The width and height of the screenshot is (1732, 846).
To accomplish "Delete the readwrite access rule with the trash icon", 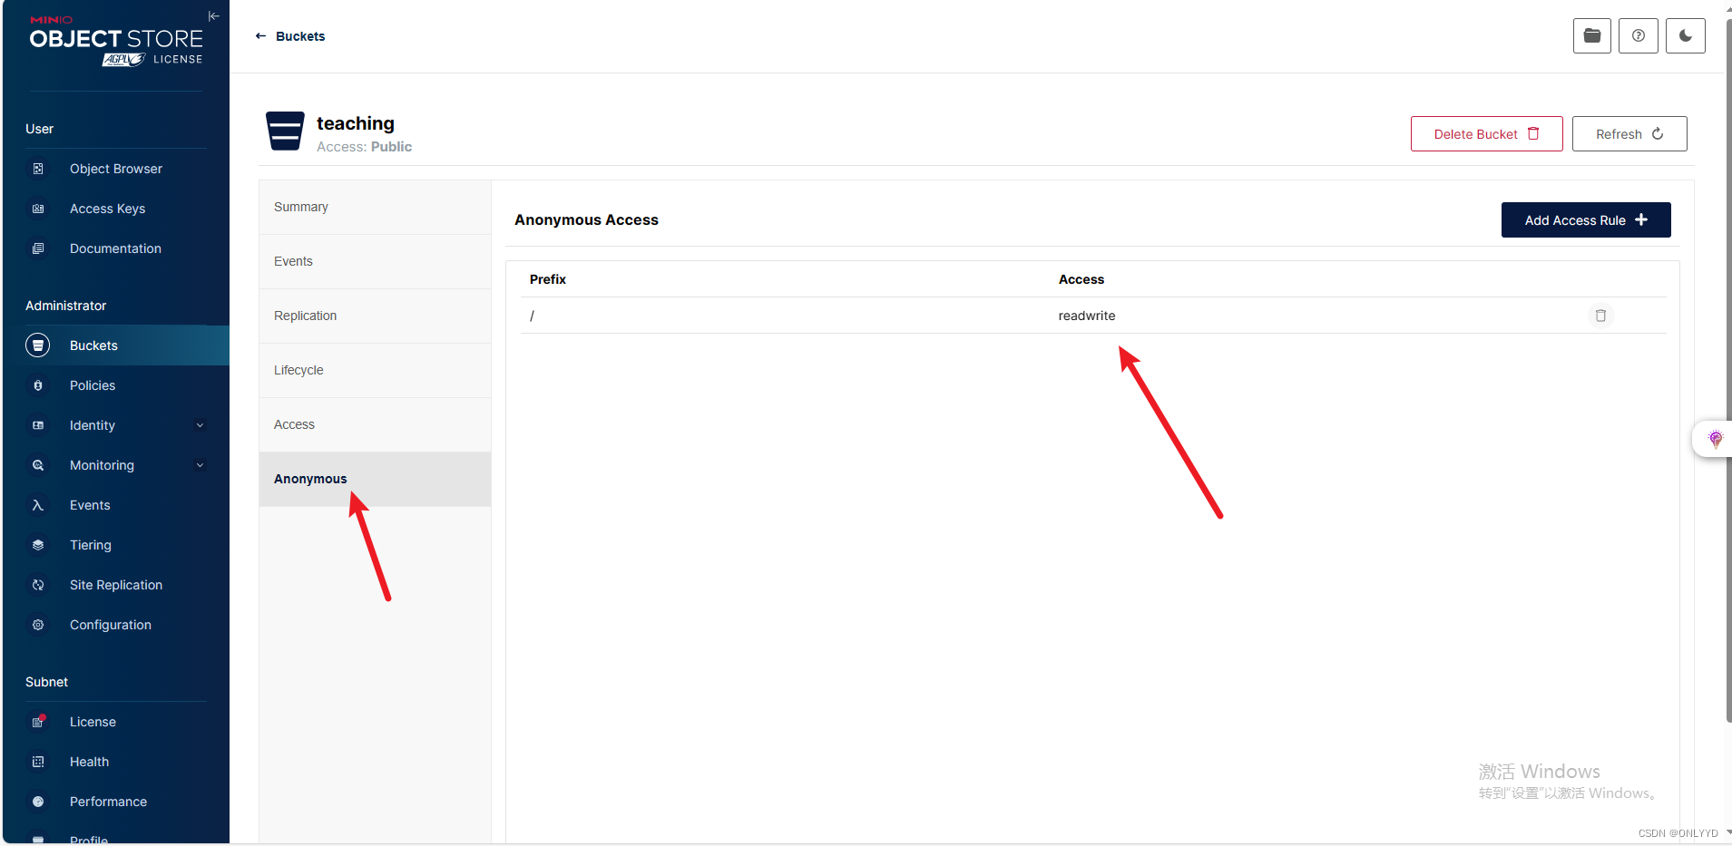I will (1600, 316).
